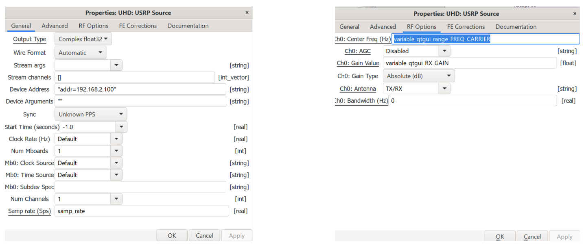Expand Start Time dropdown arrow

click(x=121, y=127)
